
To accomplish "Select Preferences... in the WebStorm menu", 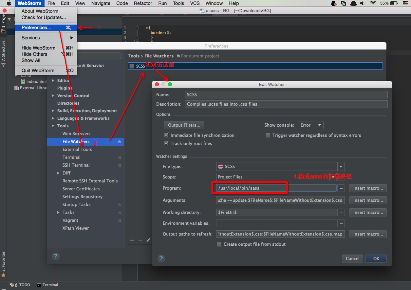I will click(x=46, y=28).
